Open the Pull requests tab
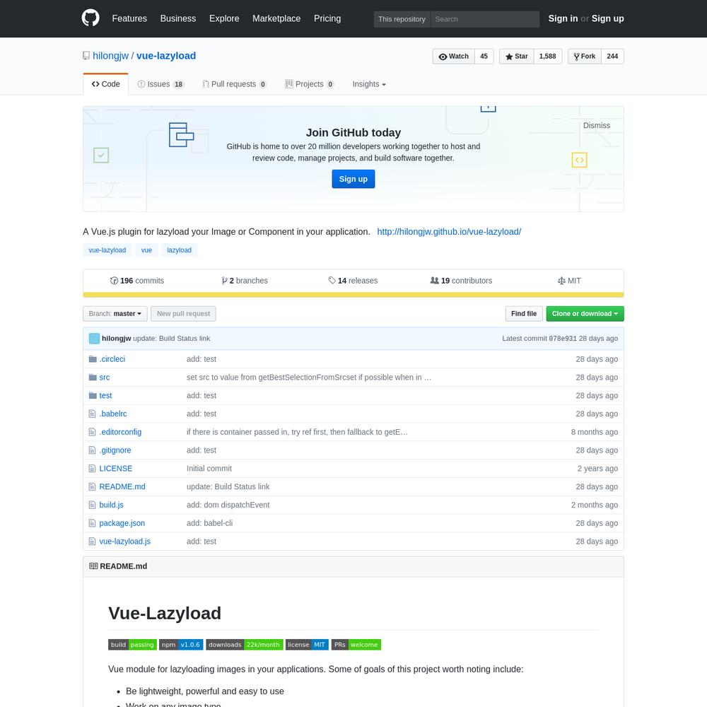Viewport: 707px width, 707px height. coord(235,84)
